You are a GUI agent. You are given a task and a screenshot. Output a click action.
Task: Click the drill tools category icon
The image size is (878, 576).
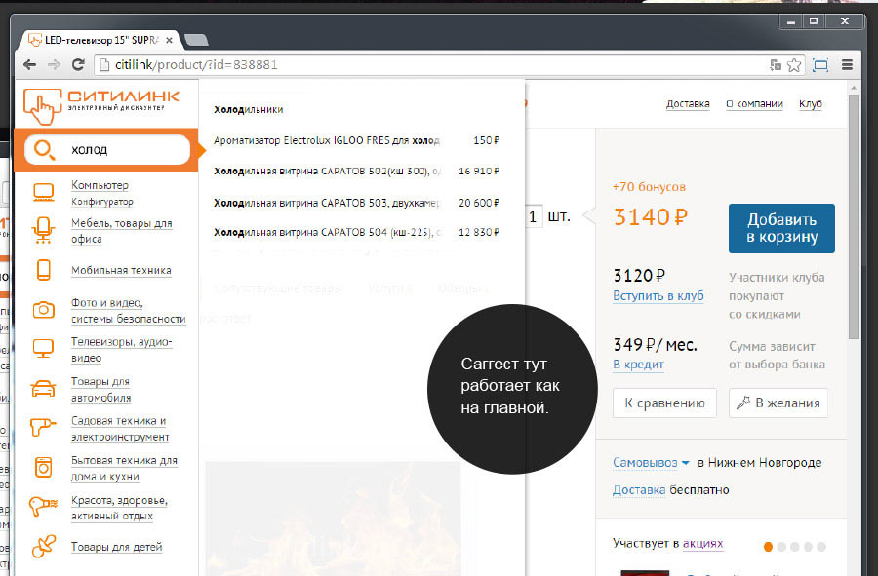(x=44, y=429)
